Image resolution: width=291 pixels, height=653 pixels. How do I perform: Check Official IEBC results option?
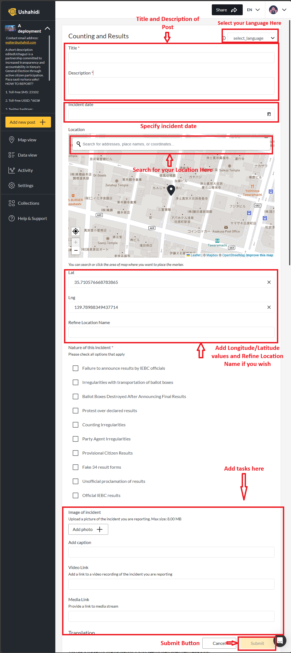(76, 495)
